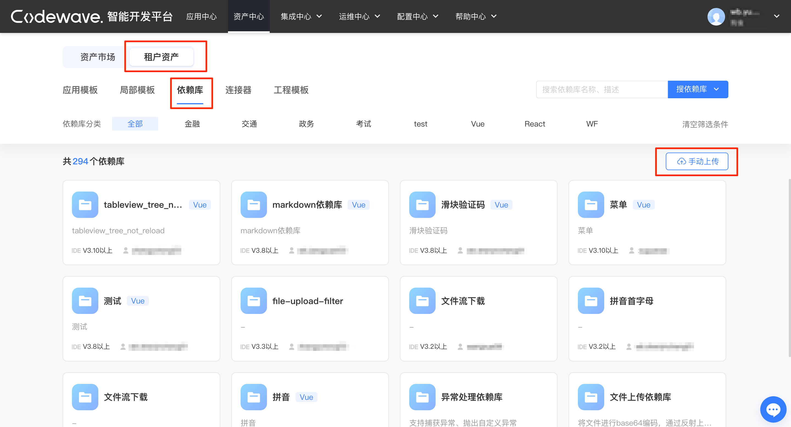The image size is (791, 427).
Task: Click the Vue tag on 滑块验证码 card
Action: 502,205
